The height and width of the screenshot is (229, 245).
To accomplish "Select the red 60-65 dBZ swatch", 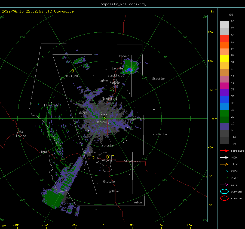I will [224, 38].
